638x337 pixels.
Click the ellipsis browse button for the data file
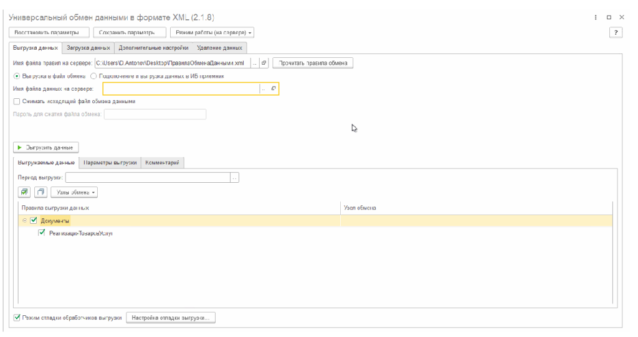click(x=264, y=89)
